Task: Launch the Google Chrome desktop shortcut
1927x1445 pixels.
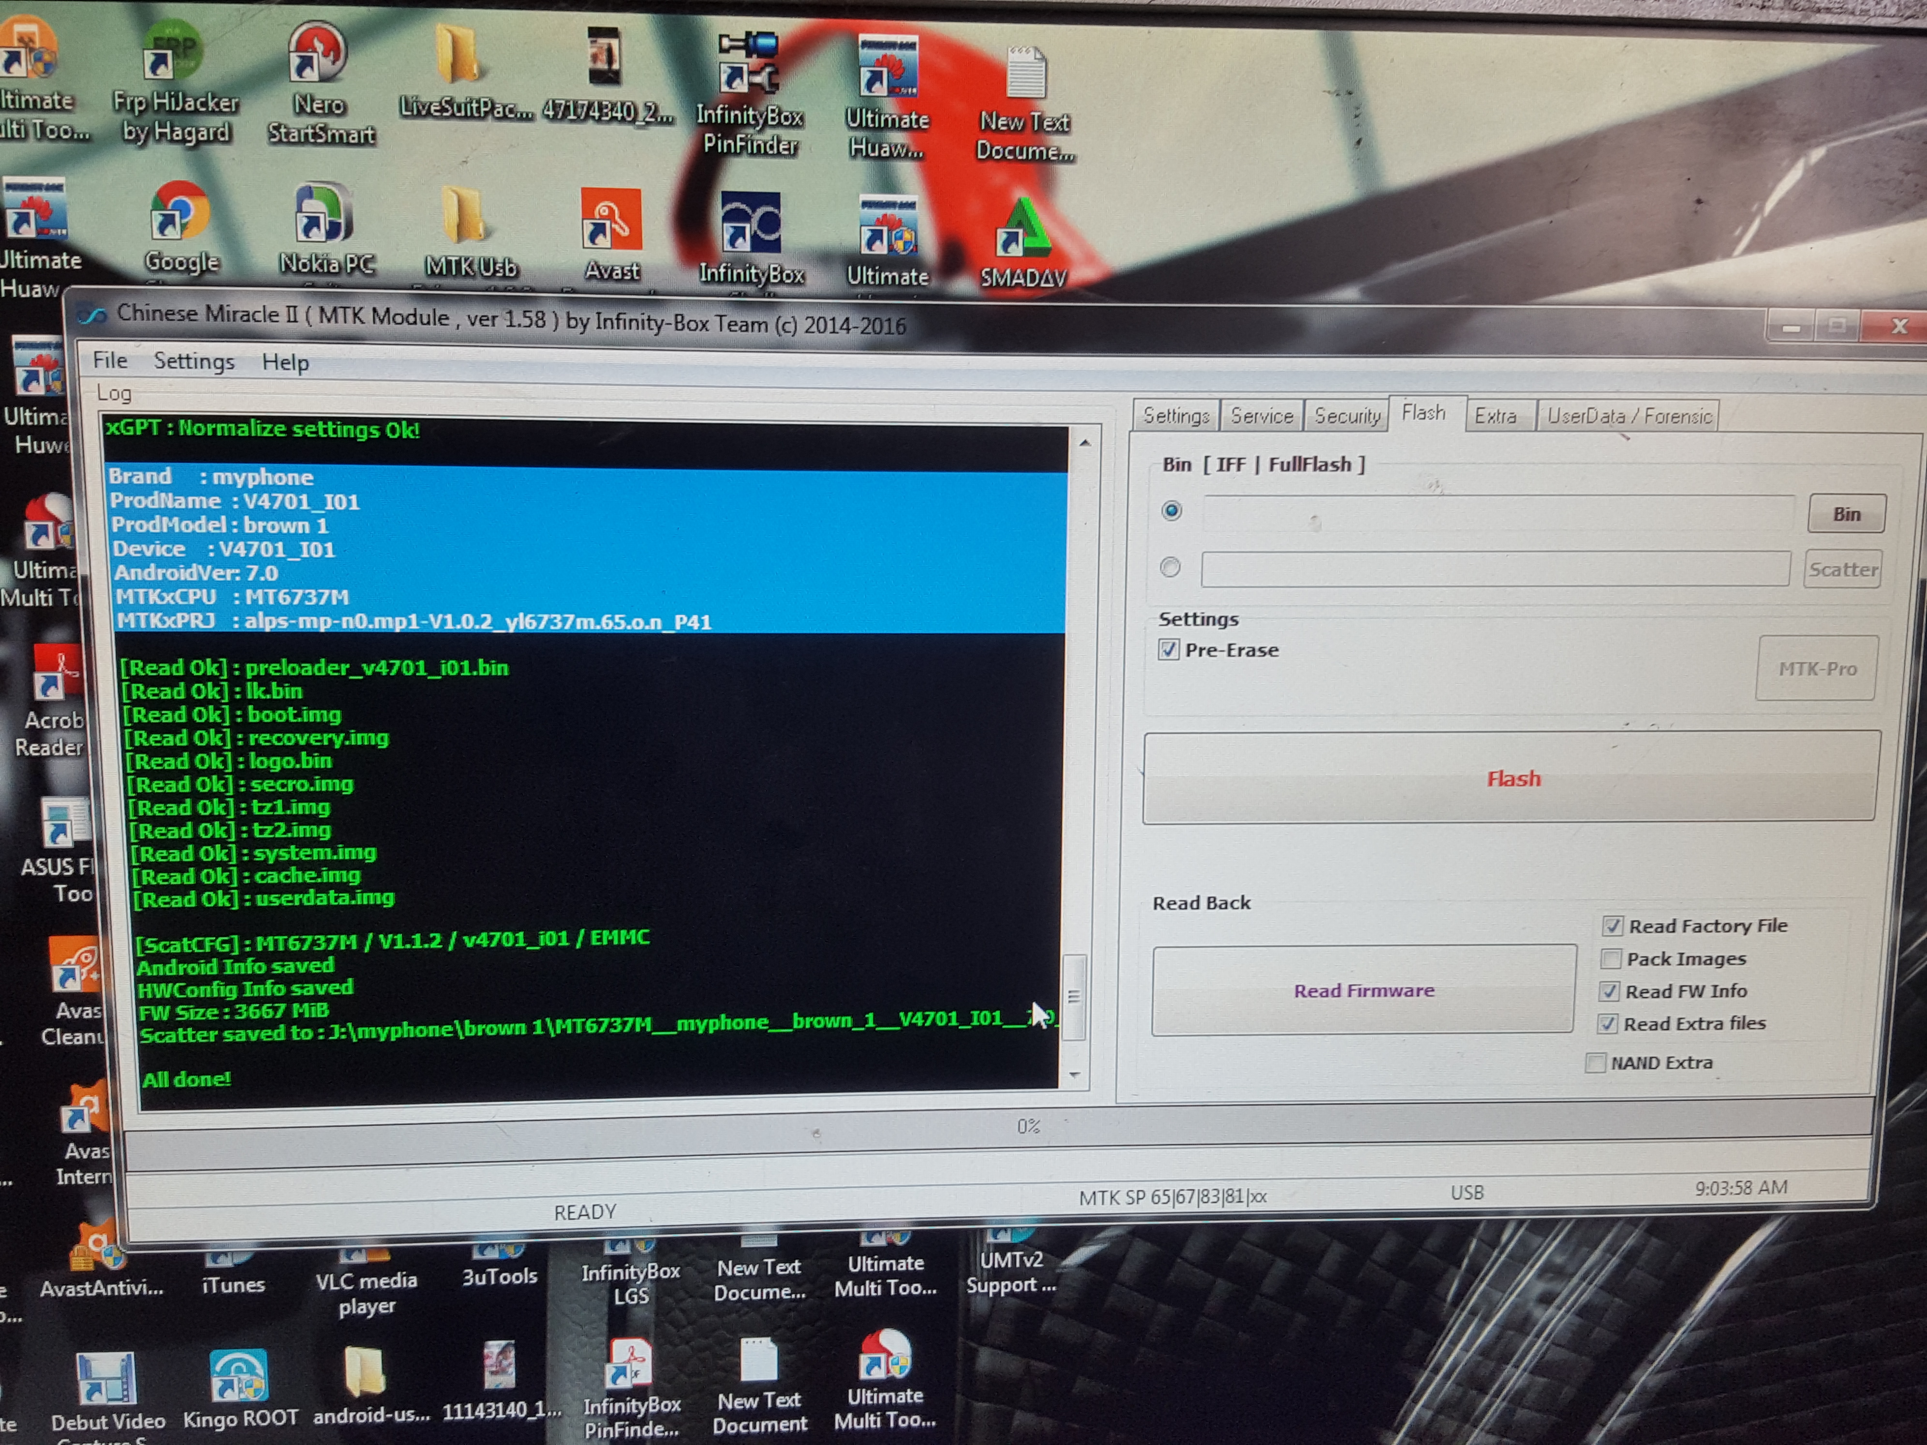Action: tap(181, 228)
